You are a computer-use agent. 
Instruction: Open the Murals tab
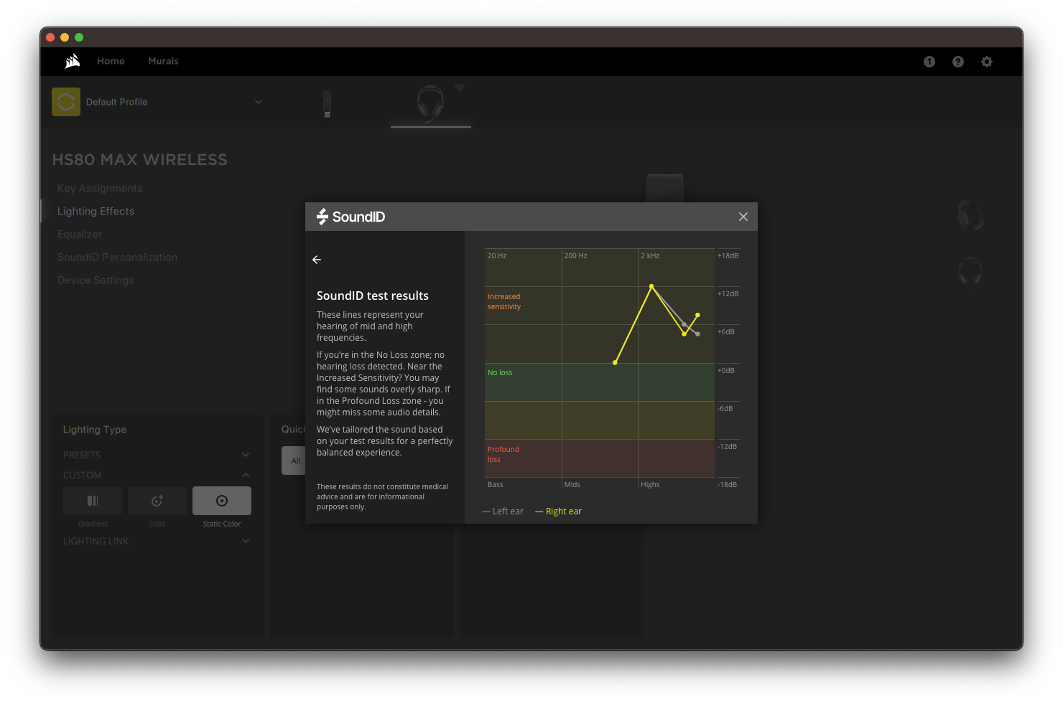pos(163,62)
